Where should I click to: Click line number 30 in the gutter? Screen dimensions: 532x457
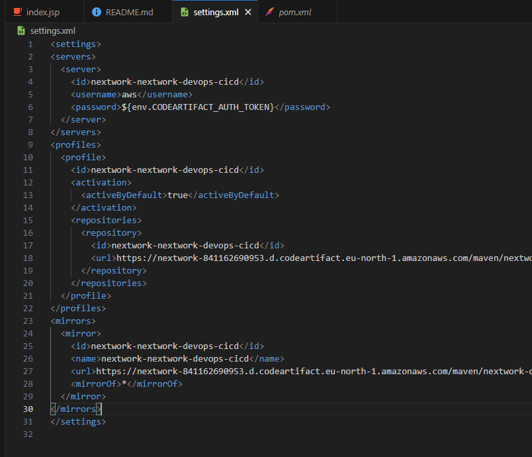28,409
